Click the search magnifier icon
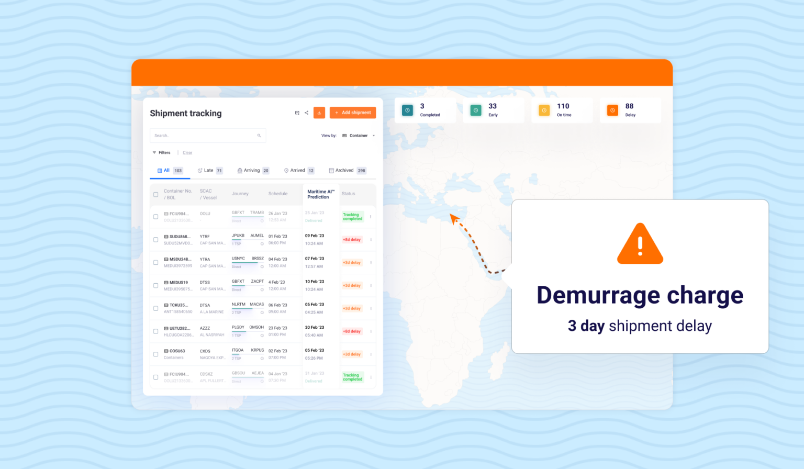Image resolution: width=804 pixels, height=469 pixels. [x=259, y=136]
